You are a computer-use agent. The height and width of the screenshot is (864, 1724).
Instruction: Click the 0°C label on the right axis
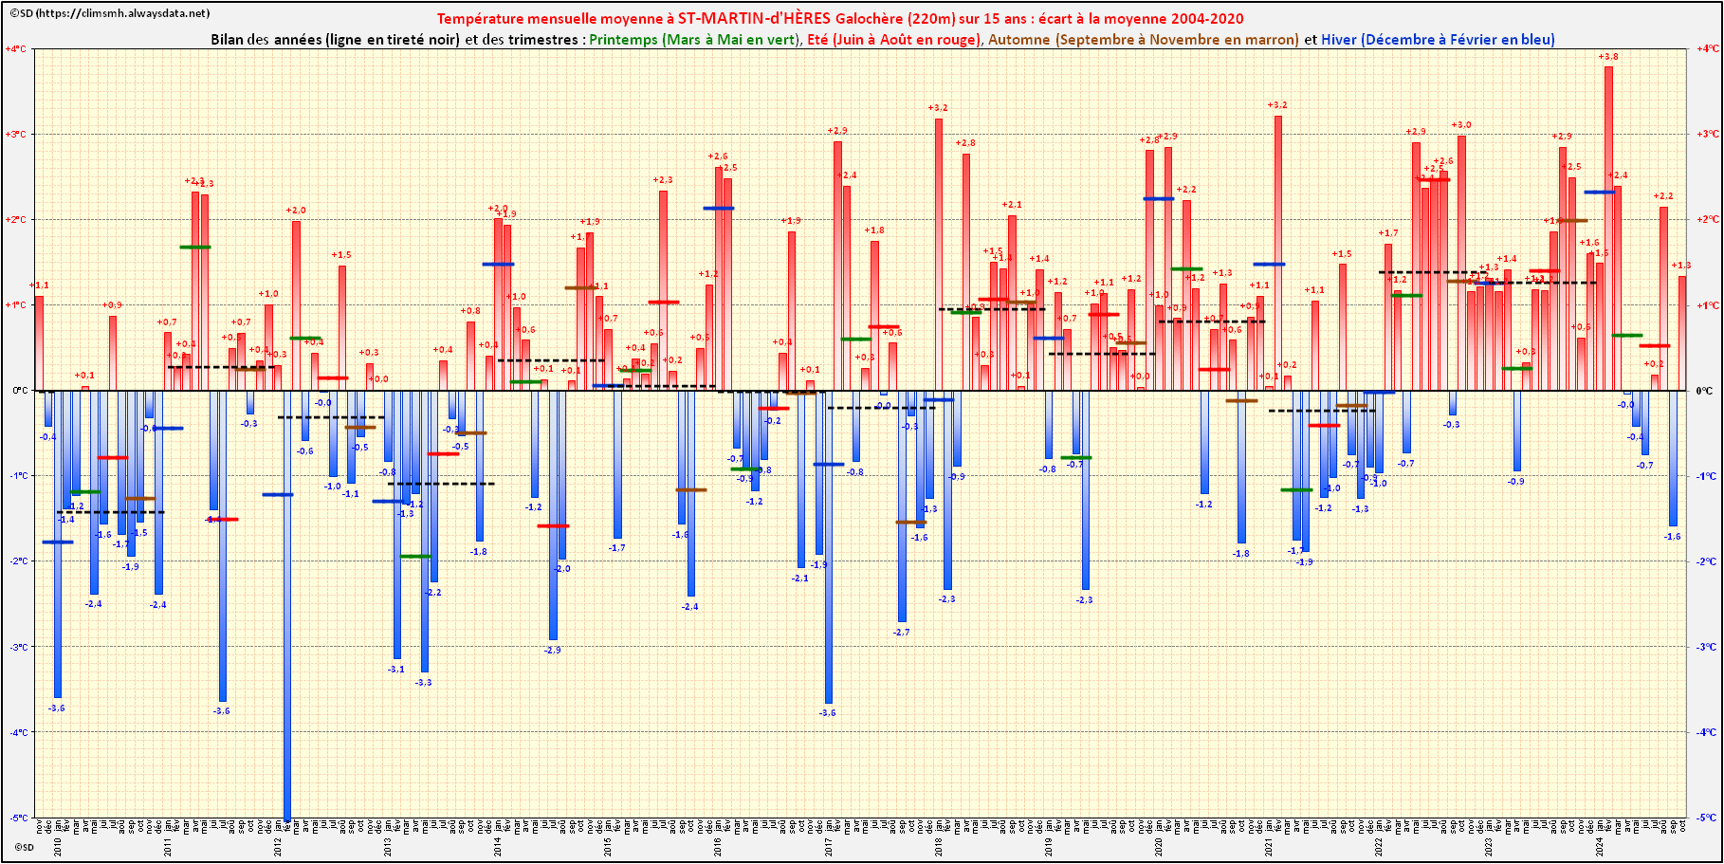(1704, 390)
